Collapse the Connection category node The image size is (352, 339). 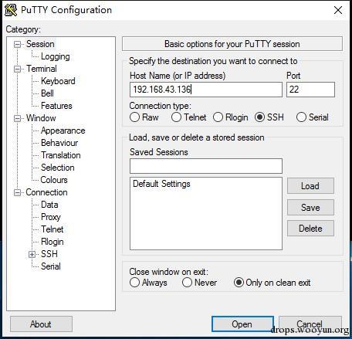coord(17,192)
